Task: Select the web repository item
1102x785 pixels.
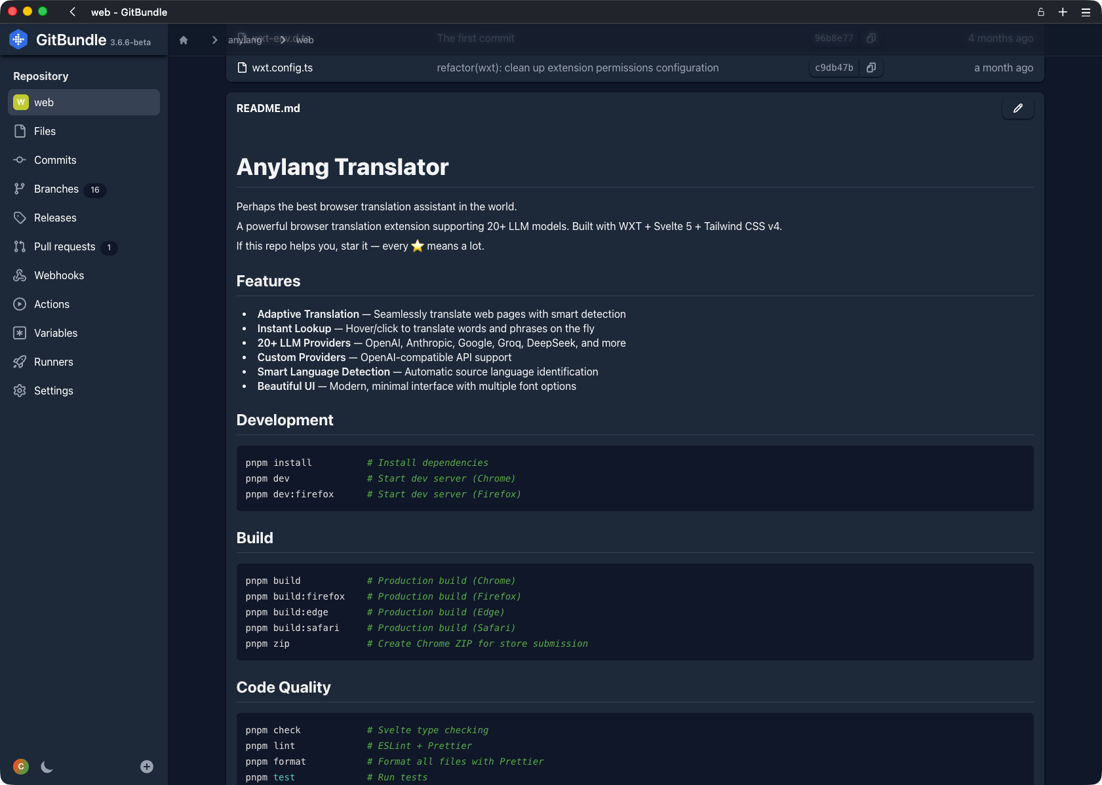Action: tap(84, 102)
